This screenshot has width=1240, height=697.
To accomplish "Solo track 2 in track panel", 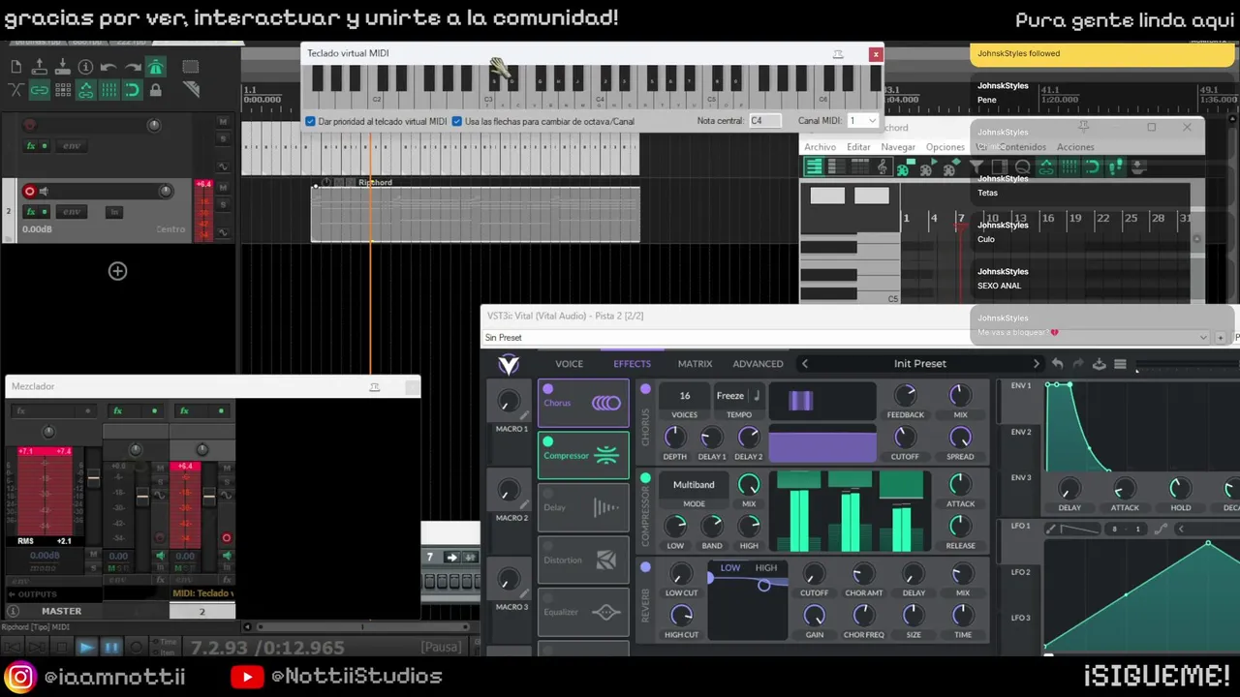I will point(223,205).
